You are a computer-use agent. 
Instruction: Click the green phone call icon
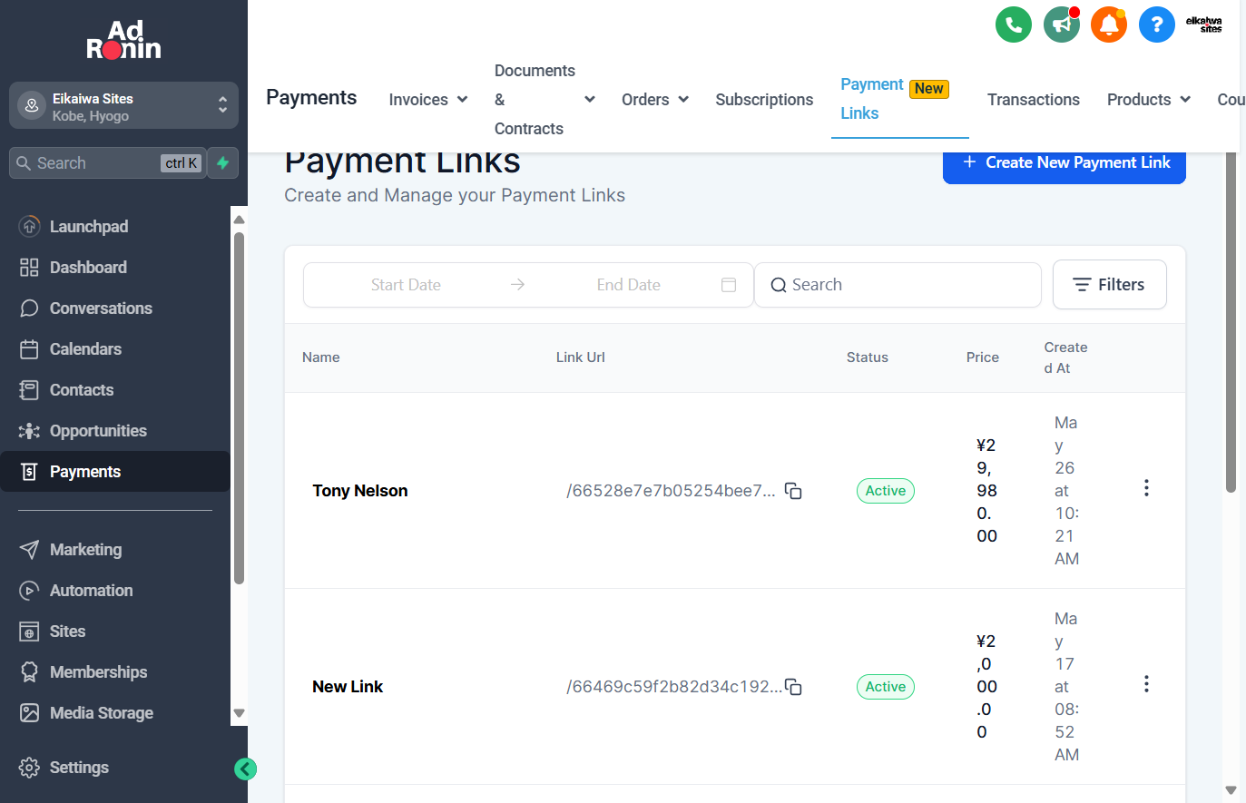tap(1014, 24)
